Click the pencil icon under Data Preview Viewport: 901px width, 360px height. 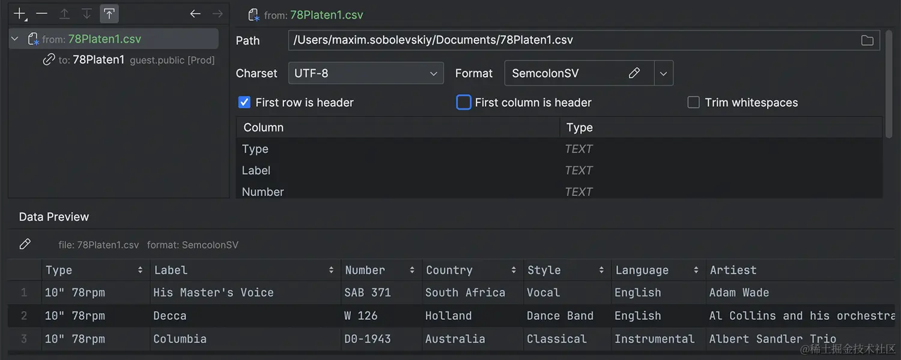25,244
